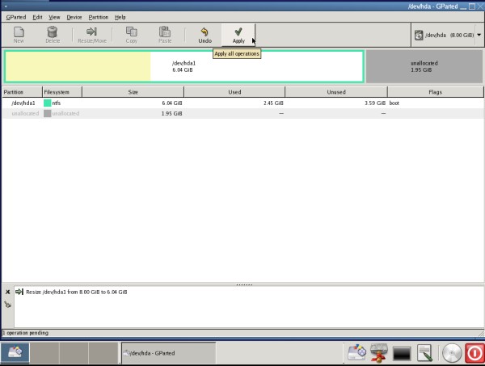Select the Resize /dev/hda1 pending operation
This screenshot has height=366, width=485.
(77, 292)
